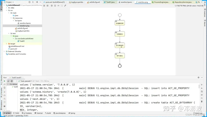Click the fit zoom to window icon
Viewport: 207px width, 117px height.
pos(62,6)
